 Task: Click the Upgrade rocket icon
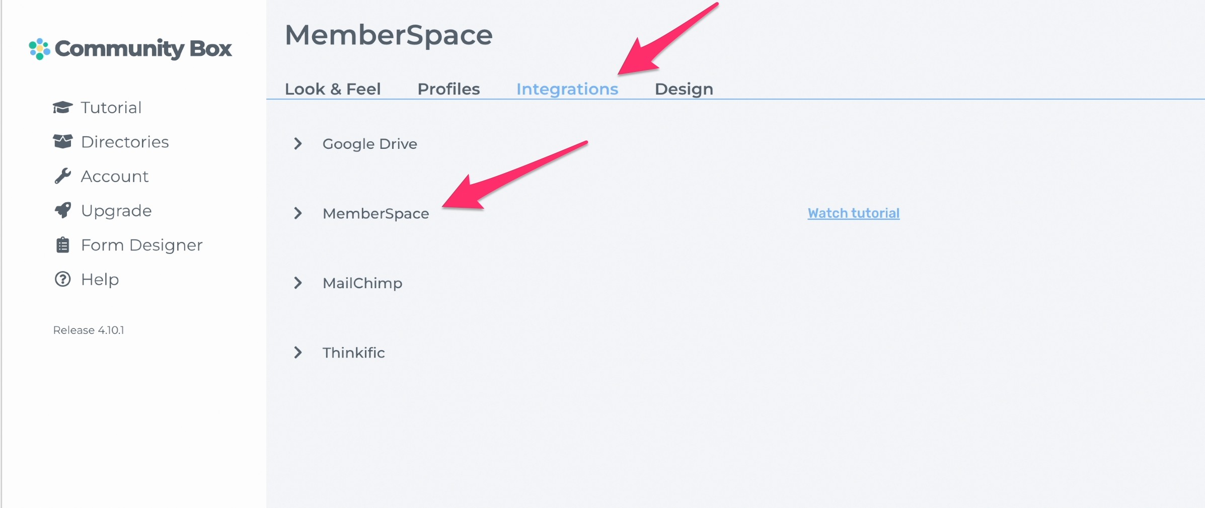[x=62, y=210]
